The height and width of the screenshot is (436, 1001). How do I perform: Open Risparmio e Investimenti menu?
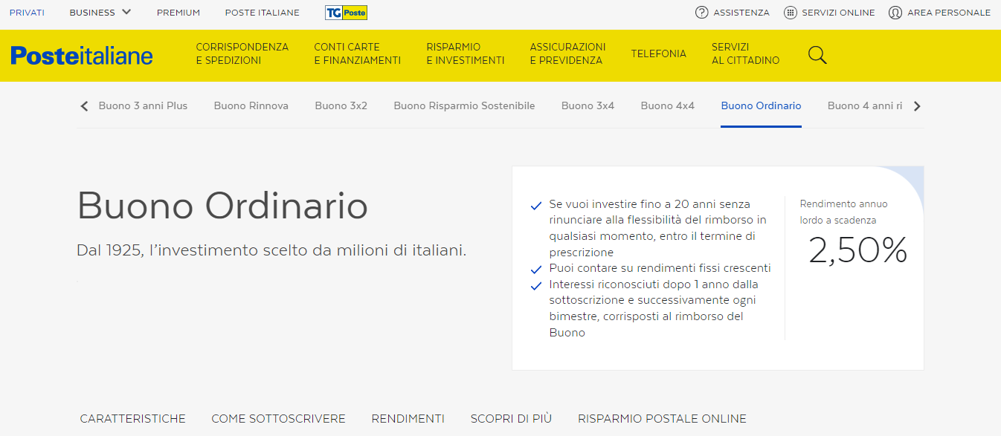[465, 54]
